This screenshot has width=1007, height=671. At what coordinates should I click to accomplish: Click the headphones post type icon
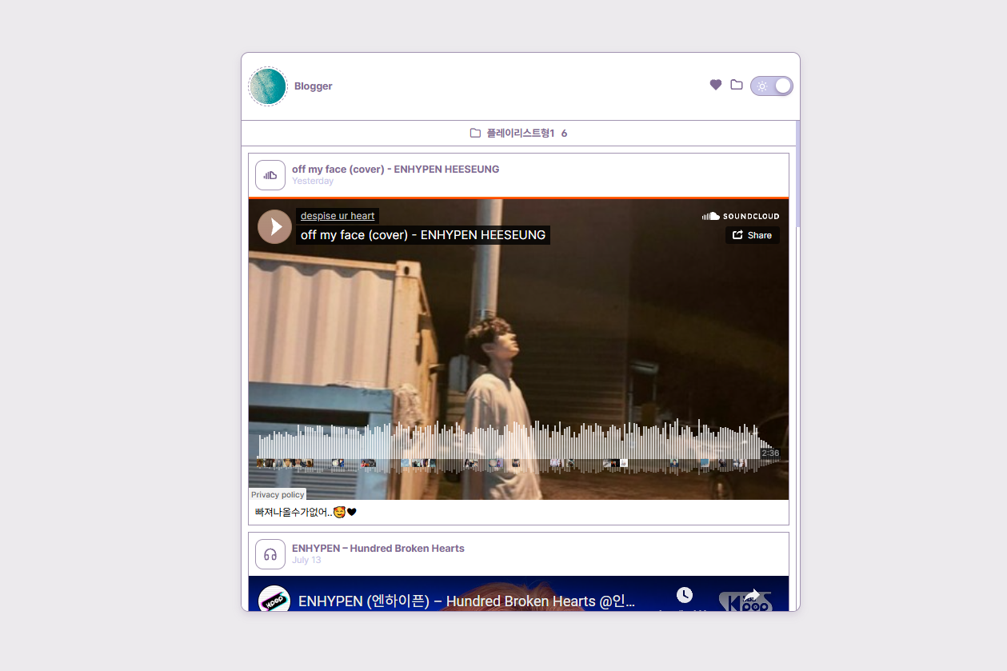(x=270, y=554)
